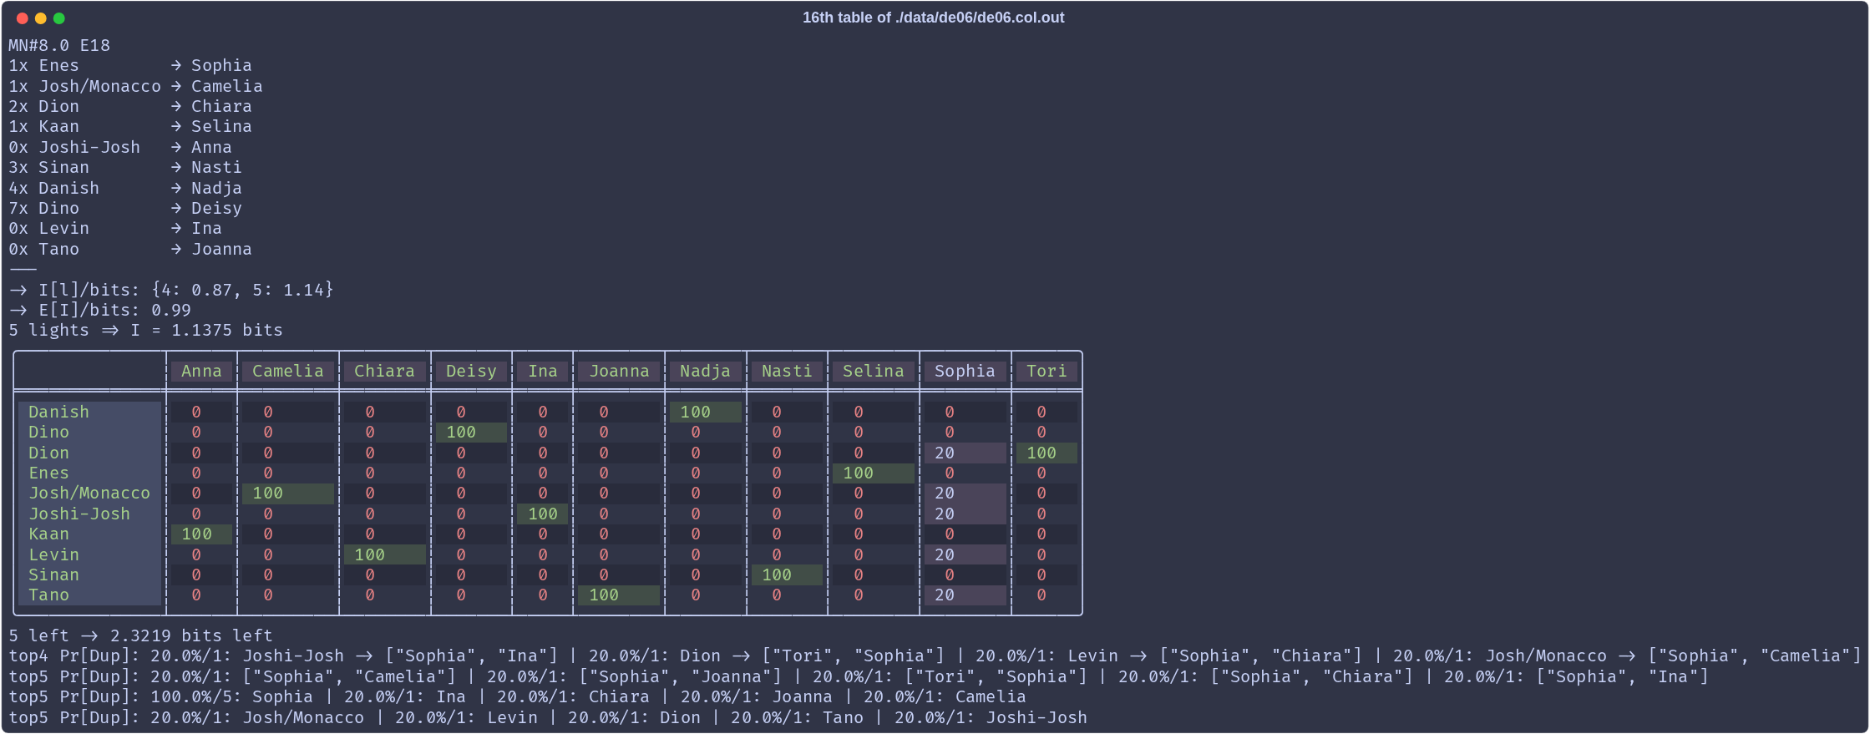
Task: Select the line '1x Josh/Monacco → Camelia'
Action: 135,86
